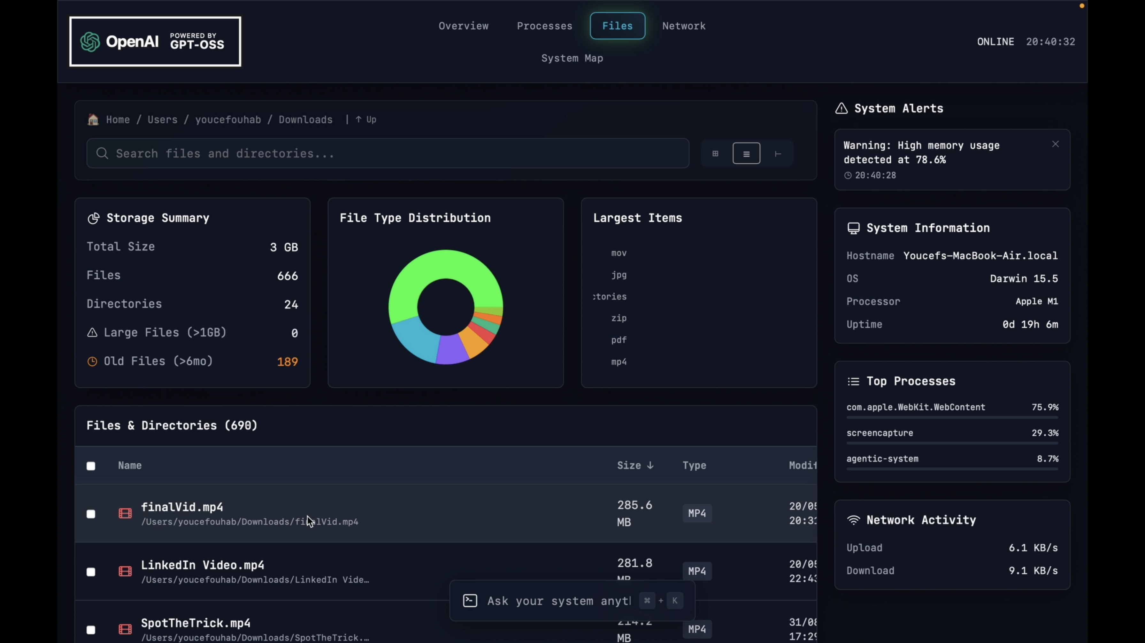1145x643 pixels.
Task: Click the home icon in breadcrumb
Action: coord(93,119)
